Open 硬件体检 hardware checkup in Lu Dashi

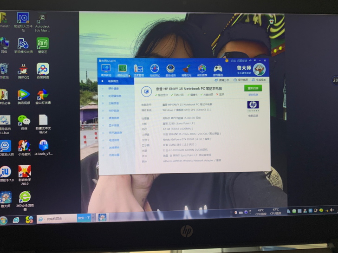pos(106,71)
